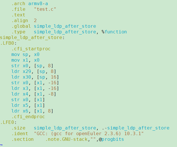
Task: Click the ldr x29, [sp, 8] instruction
Action: click(x=34, y=72)
